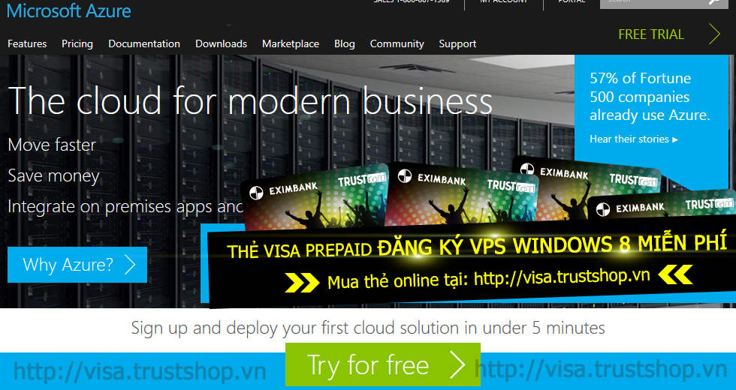Open the Features menu item

tap(27, 43)
